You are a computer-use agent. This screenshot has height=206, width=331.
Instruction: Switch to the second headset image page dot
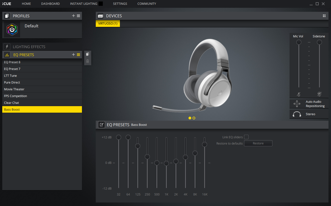coord(194,118)
